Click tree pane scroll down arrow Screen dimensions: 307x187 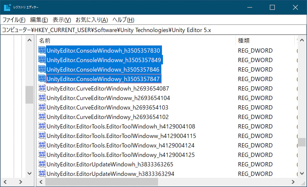point(29,173)
